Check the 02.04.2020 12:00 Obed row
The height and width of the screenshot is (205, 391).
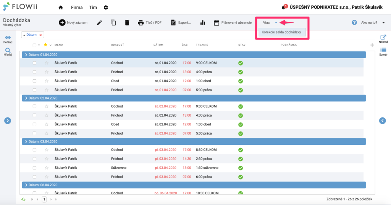(x=34, y=124)
